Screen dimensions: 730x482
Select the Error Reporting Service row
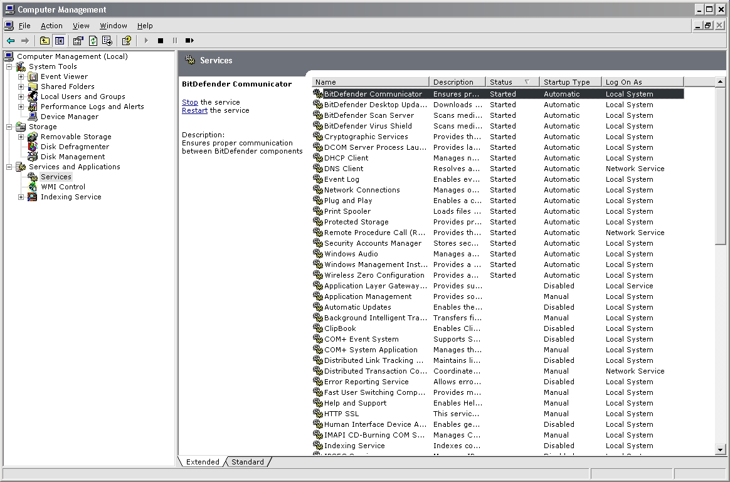(498, 382)
